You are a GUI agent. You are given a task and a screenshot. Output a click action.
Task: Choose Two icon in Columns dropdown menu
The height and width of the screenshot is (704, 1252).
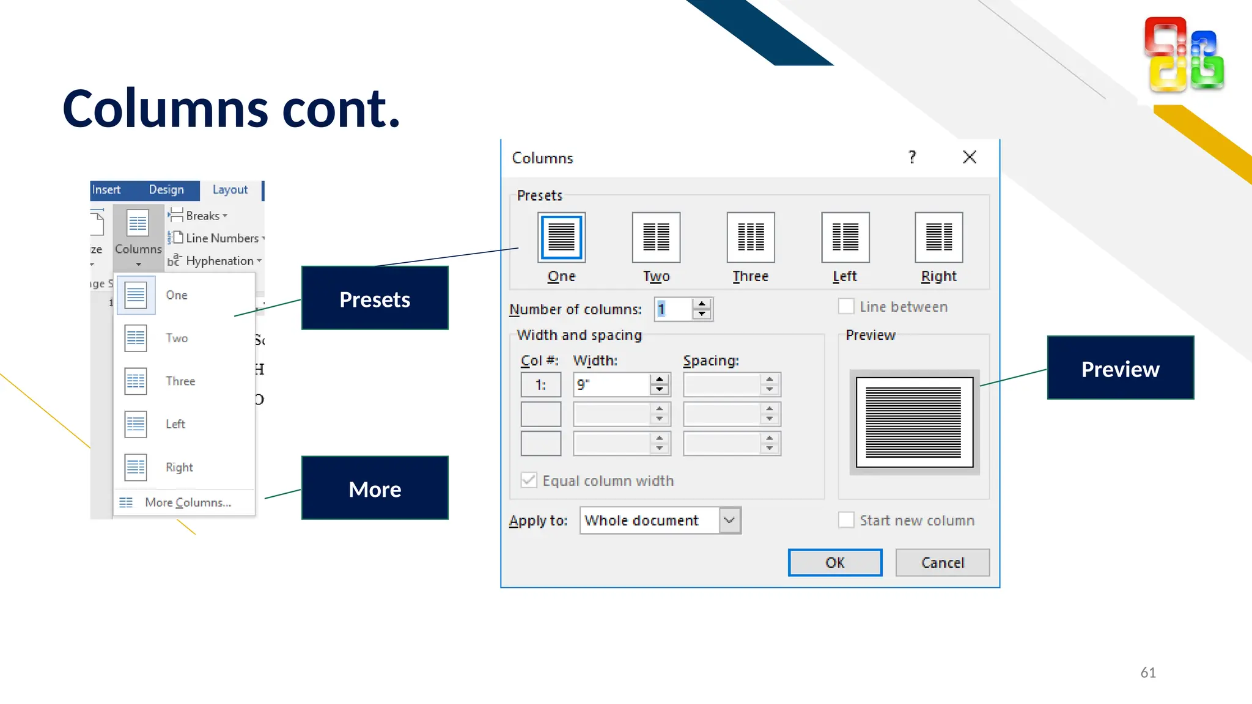136,338
